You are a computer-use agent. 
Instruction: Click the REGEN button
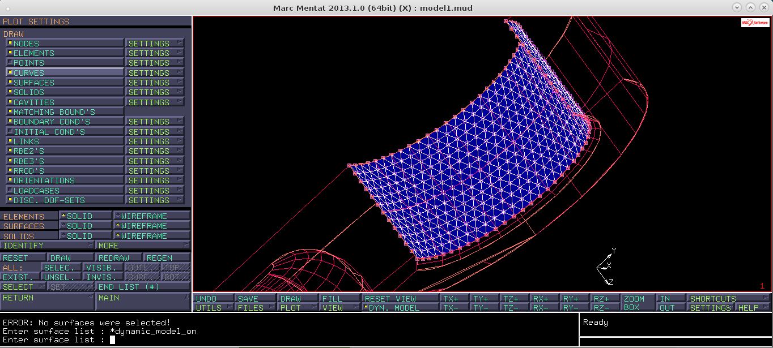166,257
